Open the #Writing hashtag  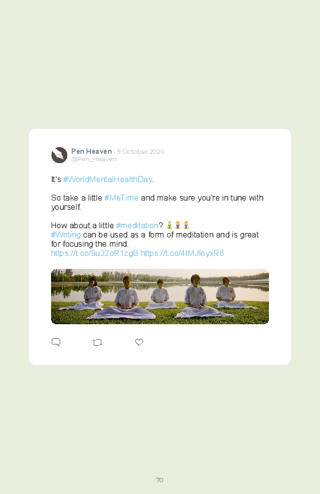tap(66, 235)
